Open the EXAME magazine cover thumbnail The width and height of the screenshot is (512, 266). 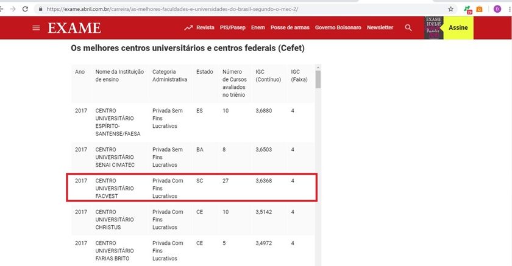click(x=433, y=28)
